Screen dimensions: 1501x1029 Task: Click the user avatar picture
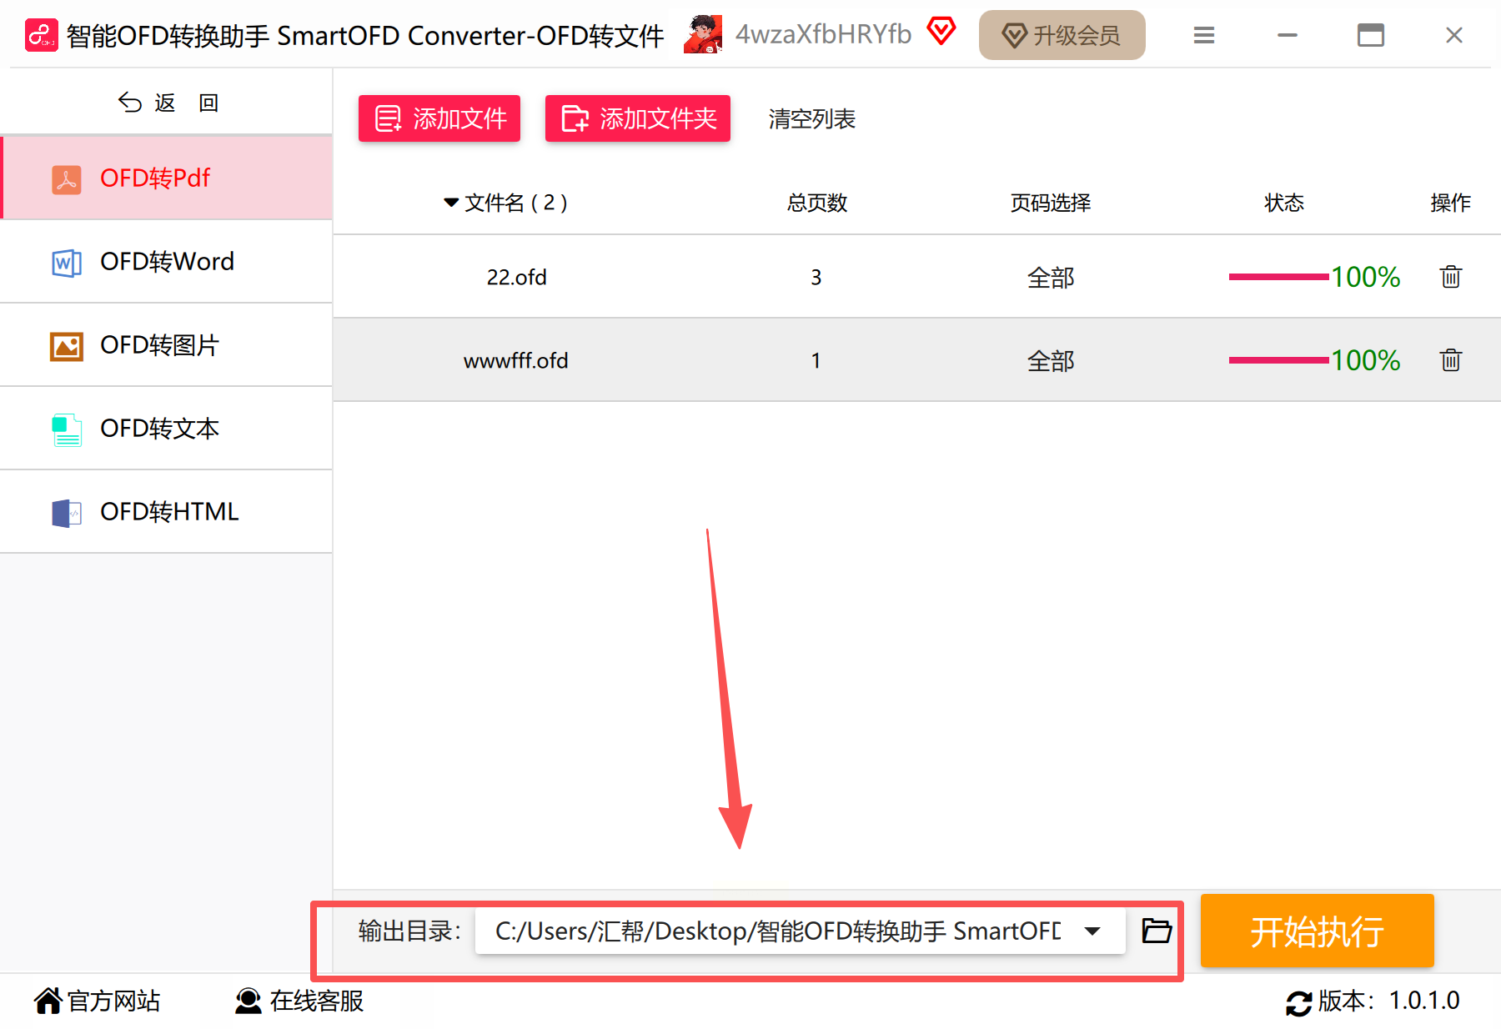tap(703, 33)
